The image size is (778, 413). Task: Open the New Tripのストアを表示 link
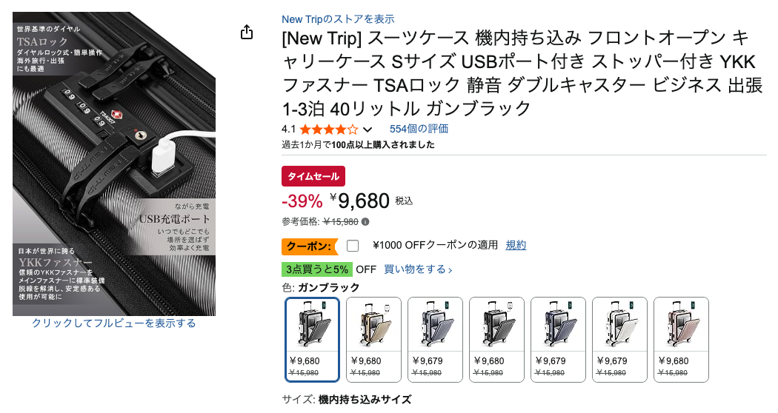338,19
